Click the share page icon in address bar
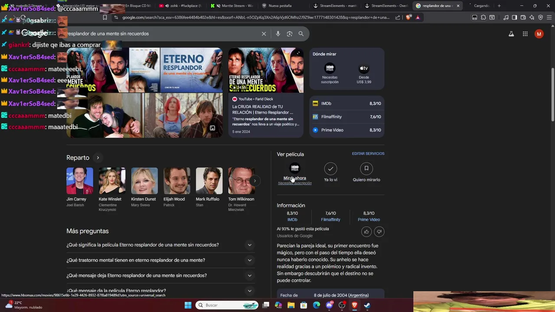This screenshot has height=312, width=555. coord(398,17)
